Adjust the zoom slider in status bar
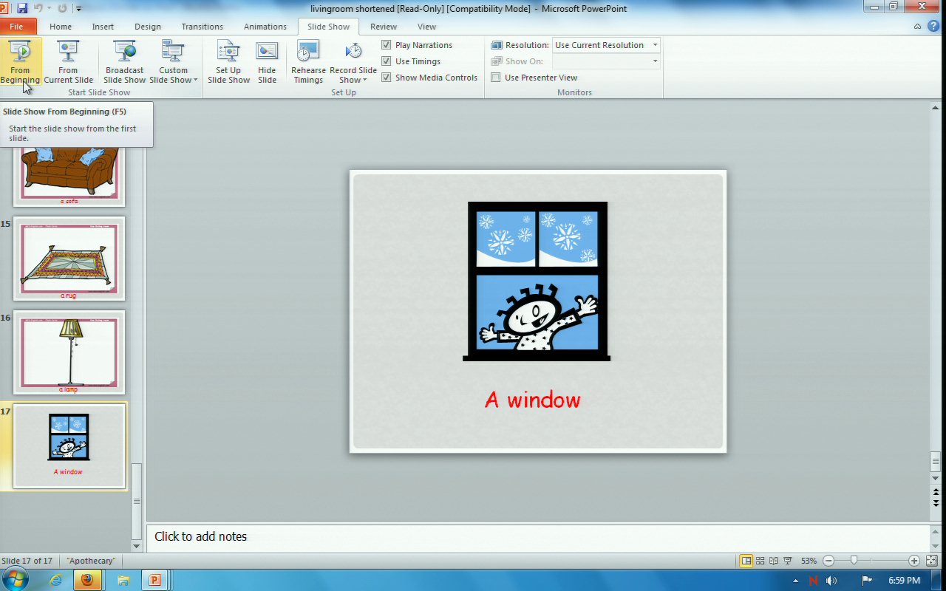This screenshot has width=946, height=591. (854, 561)
